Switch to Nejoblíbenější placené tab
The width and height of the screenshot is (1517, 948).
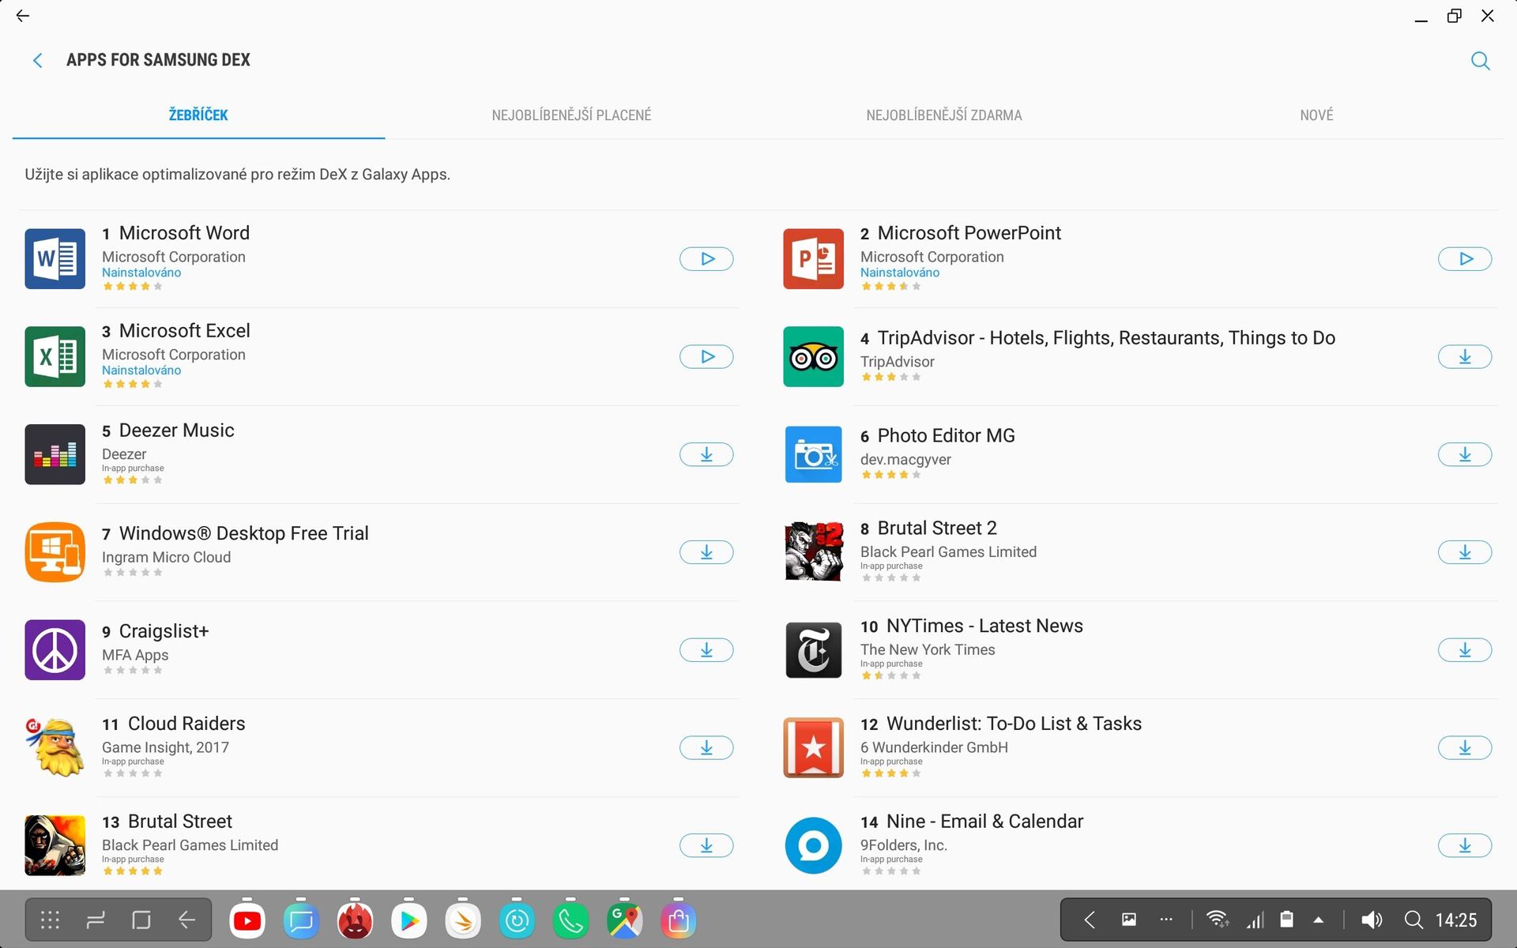[571, 115]
